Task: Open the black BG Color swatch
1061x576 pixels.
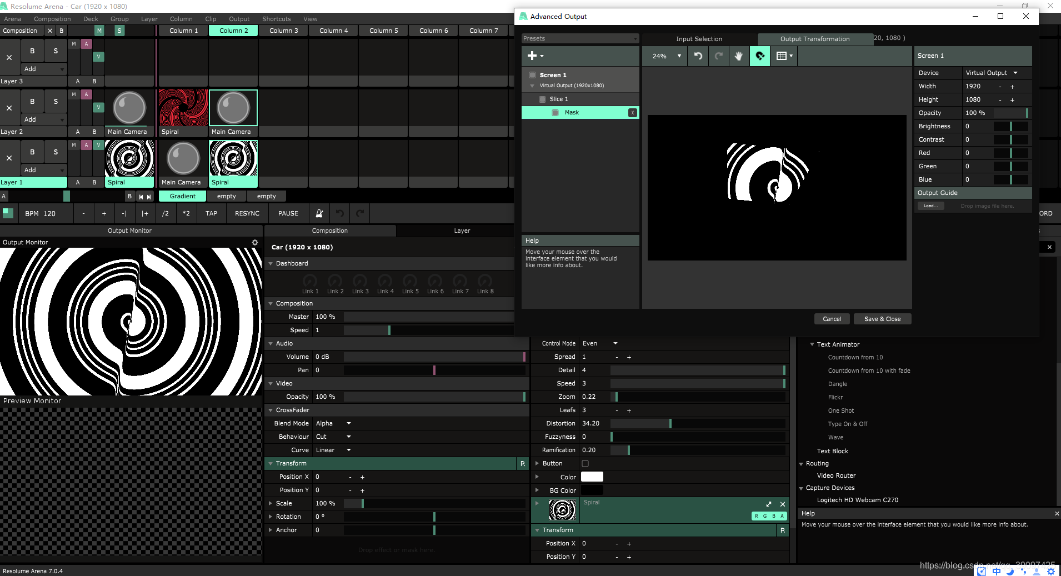Action: click(592, 490)
